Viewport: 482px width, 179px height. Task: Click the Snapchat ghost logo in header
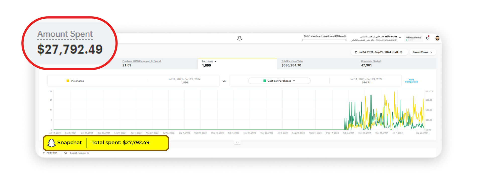239,38
